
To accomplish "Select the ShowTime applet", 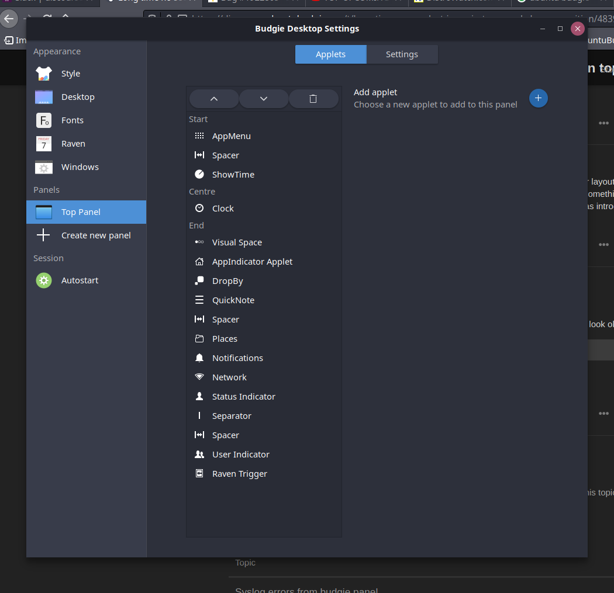I will (x=264, y=175).
